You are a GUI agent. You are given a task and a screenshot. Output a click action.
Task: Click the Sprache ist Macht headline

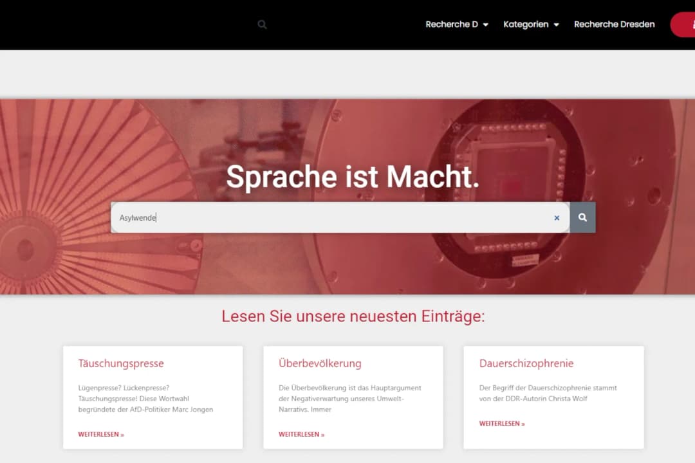coord(353,177)
